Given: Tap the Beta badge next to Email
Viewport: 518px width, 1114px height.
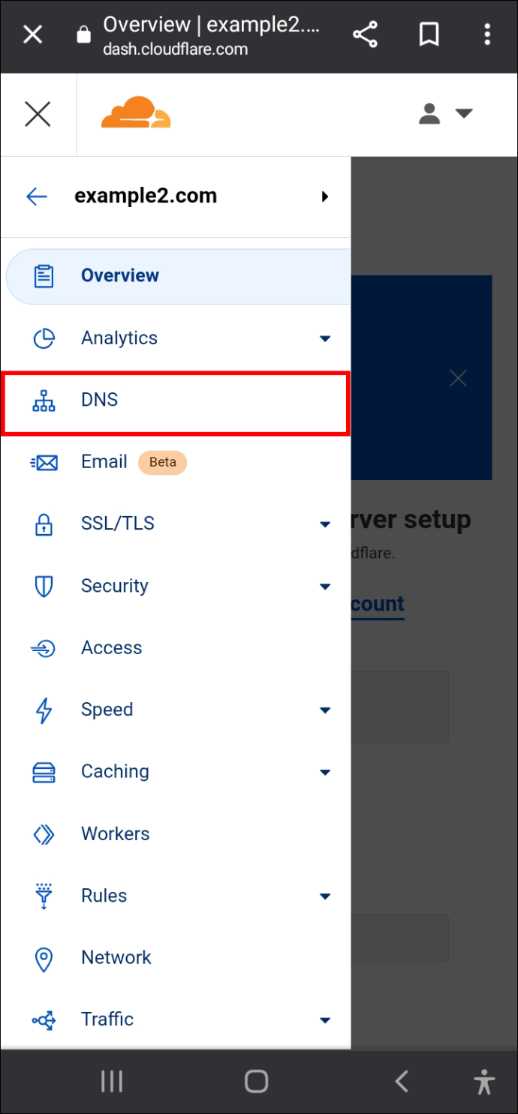Looking at the screenshot, I should click(x=163, y=462).
